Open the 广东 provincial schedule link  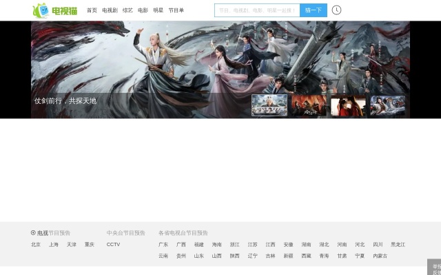(163, 245)
